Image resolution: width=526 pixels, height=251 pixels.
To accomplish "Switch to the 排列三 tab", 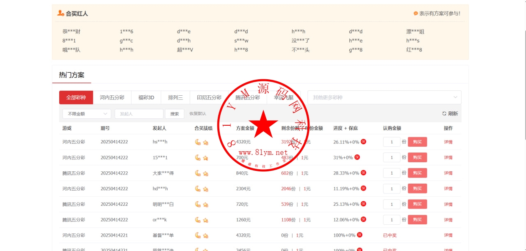I will tap(175, 97).
